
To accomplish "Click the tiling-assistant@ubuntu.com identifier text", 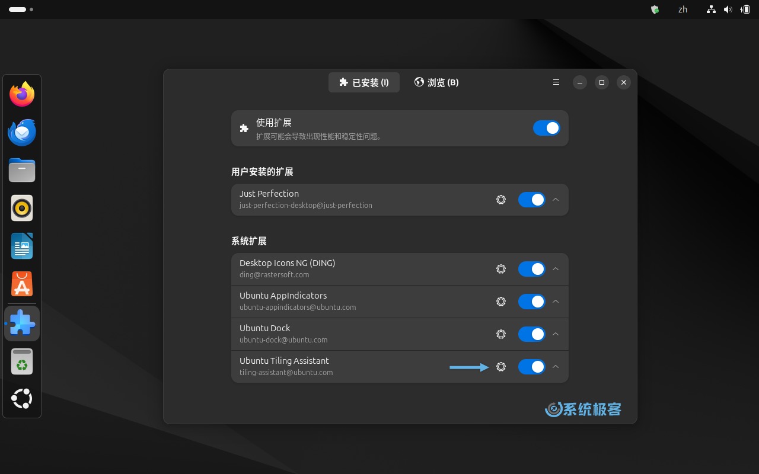I will point(286,373).
